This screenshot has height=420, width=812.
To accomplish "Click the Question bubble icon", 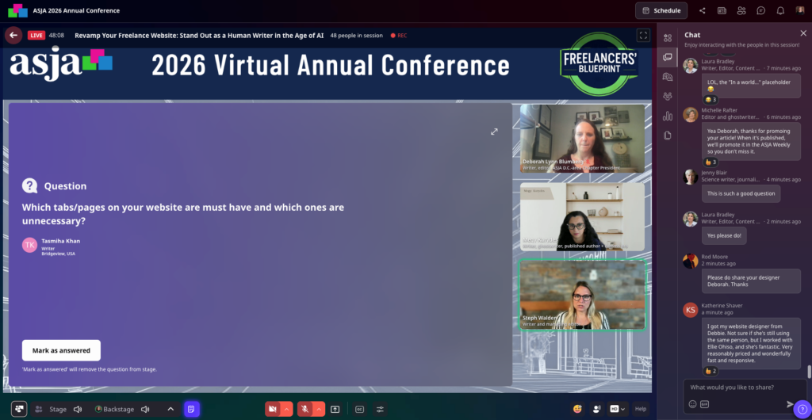I will [29, 185].
